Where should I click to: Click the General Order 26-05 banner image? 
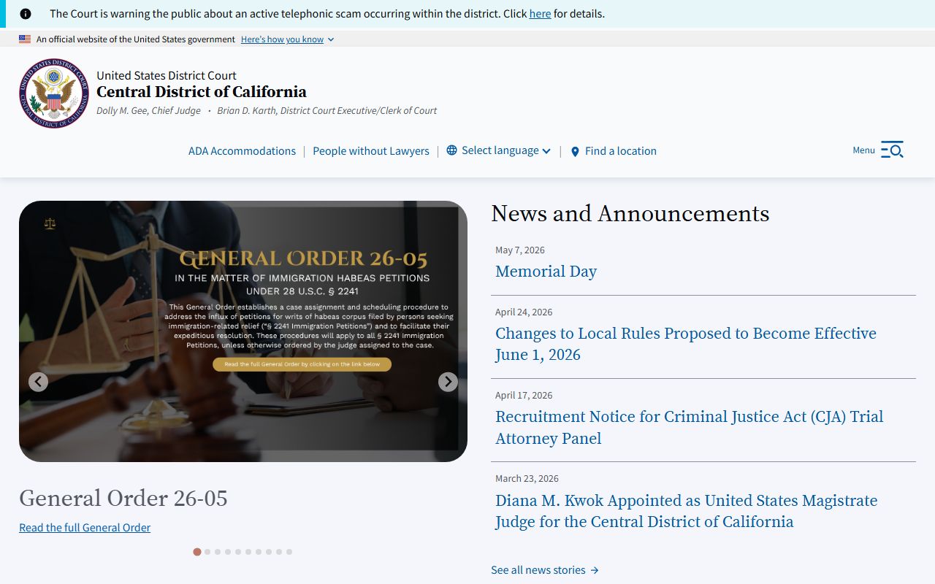(x=243, y=331)
